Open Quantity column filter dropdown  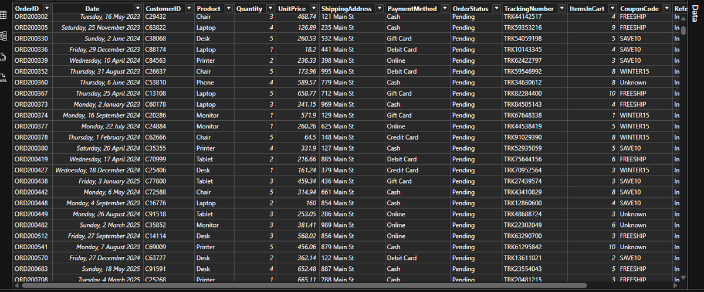coord(270,9)
